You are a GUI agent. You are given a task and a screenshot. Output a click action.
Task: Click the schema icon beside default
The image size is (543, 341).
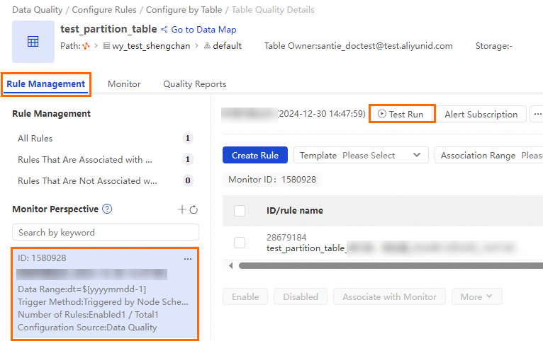pos(207,46)
